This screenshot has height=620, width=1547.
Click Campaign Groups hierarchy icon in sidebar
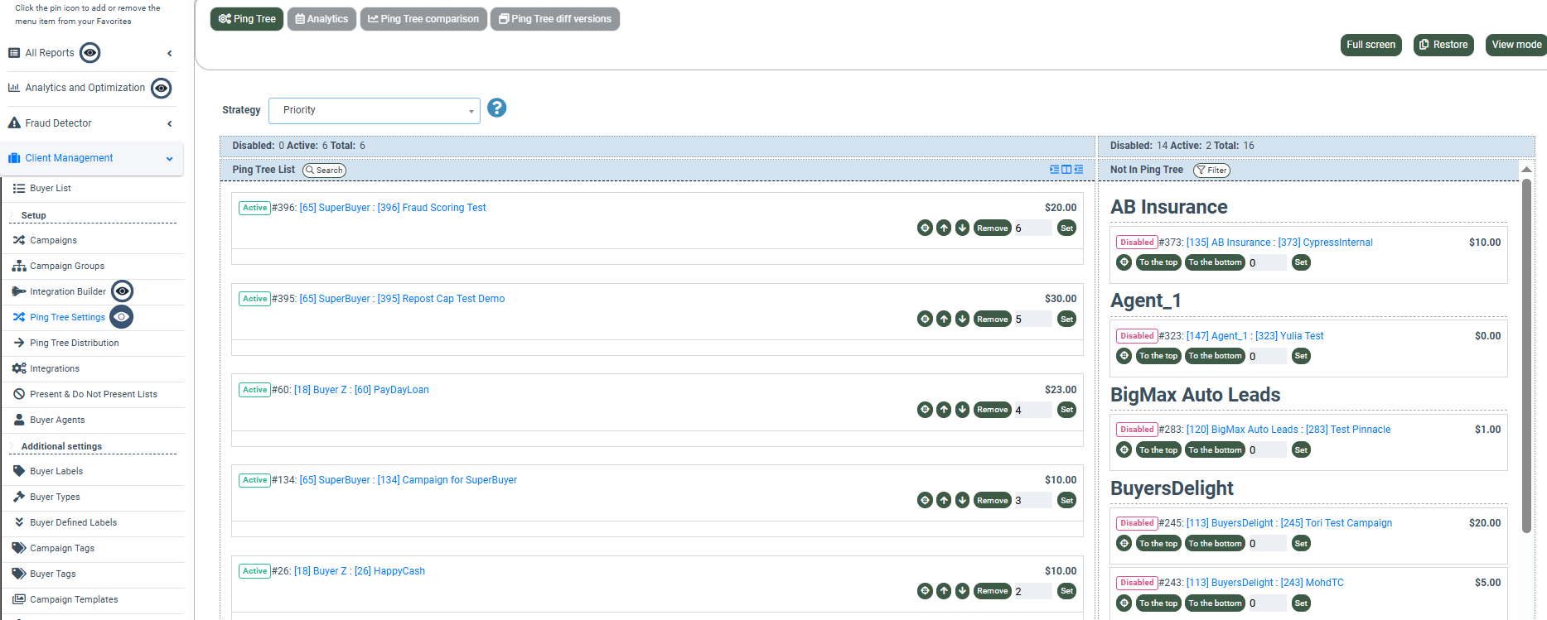(x=19, y=266)
